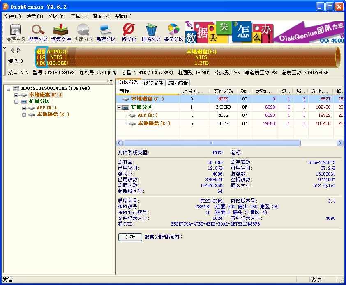Click the 数据丢失怎么办 data loss banner

coord(229,32)
